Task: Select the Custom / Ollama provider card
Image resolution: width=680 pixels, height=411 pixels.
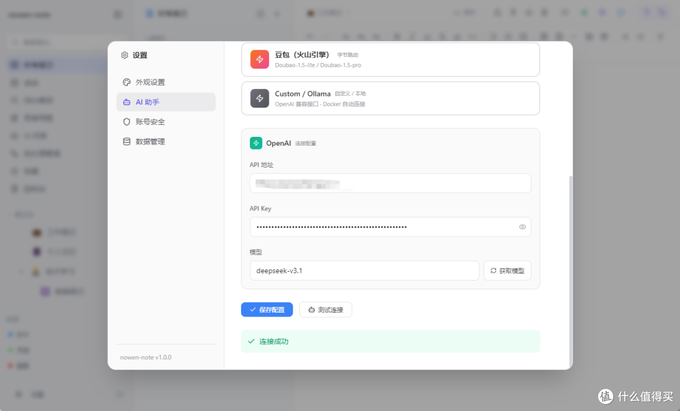Action: point(390,98)
